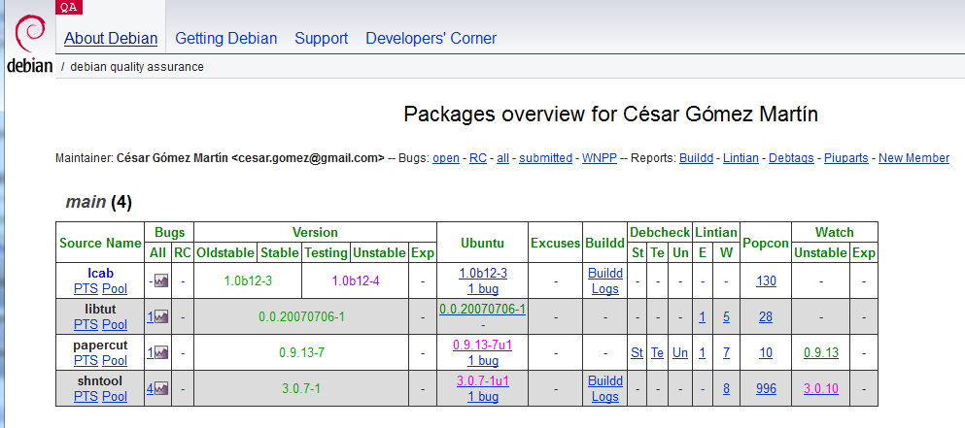Image resolution: width=965 pixels, height=428 pixels.
Task: Open bug count 4 link for shntool
Action: click(150, 388)
